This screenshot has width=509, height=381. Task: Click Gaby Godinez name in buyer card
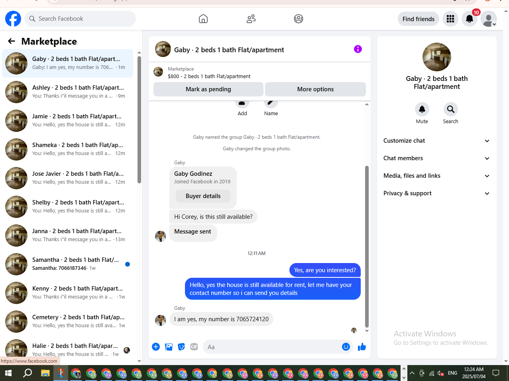click(193, 173)
